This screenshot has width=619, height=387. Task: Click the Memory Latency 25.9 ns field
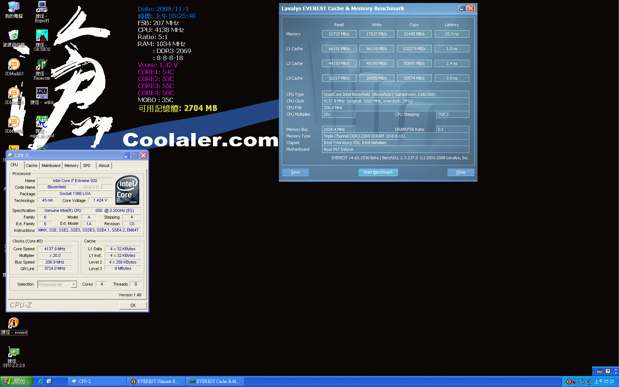point(452,34)
